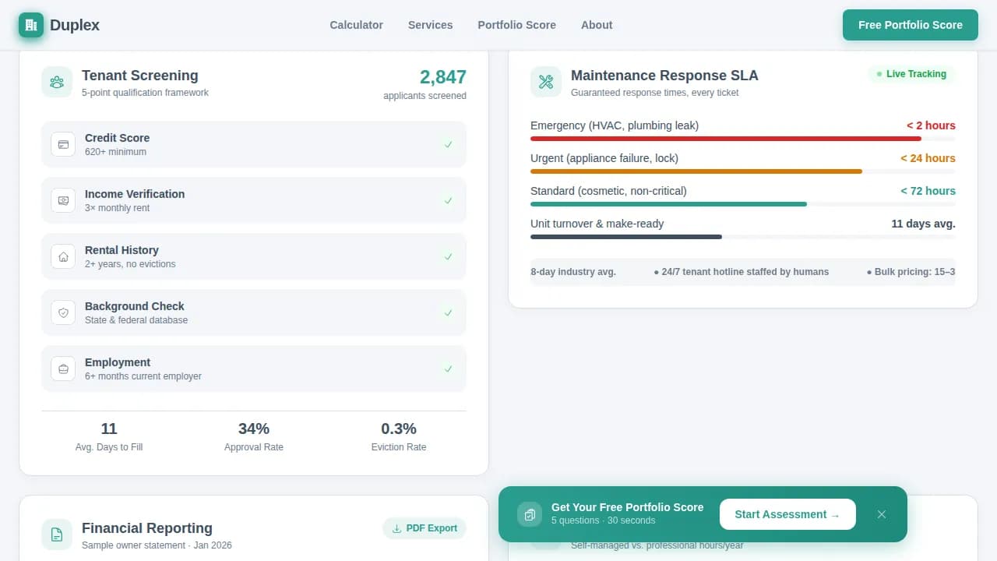997x561 pixels.
Task: Click the Financial Reporting document icon
Action: tap(57, 535)
